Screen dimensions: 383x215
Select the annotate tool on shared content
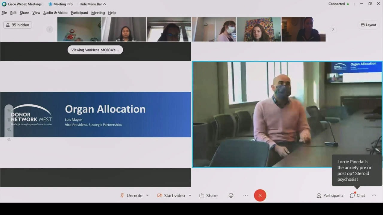[9, 111]
